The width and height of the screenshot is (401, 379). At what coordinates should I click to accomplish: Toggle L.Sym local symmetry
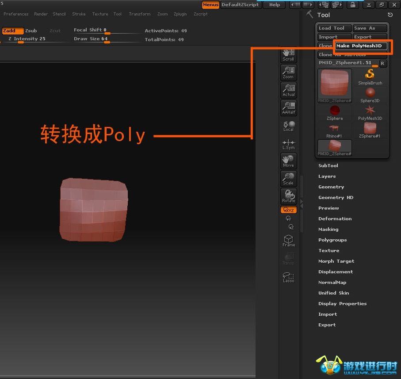point(288,144)
